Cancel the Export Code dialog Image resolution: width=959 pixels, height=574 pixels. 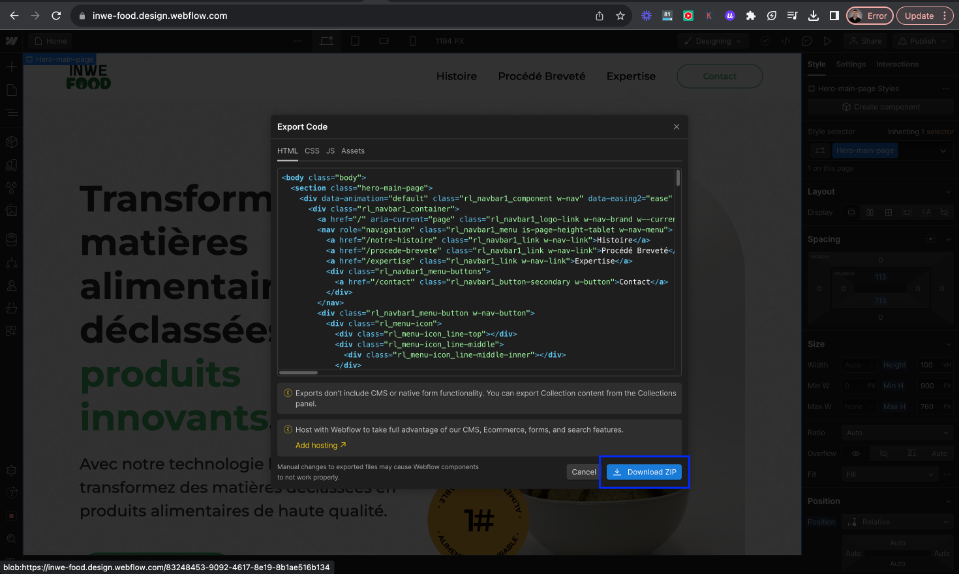(x=584, y=472)
